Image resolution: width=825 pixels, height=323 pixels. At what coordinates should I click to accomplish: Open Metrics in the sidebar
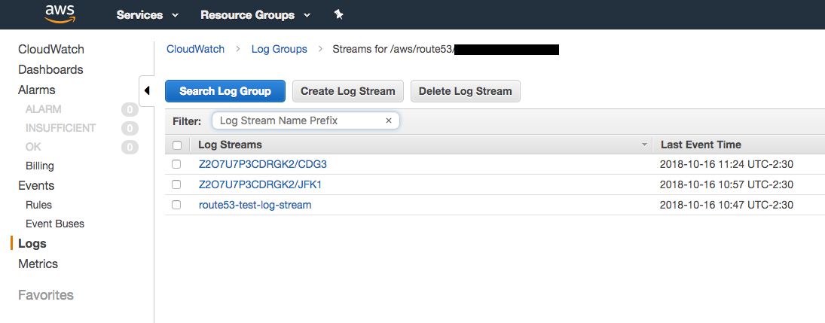pos(38,264)
